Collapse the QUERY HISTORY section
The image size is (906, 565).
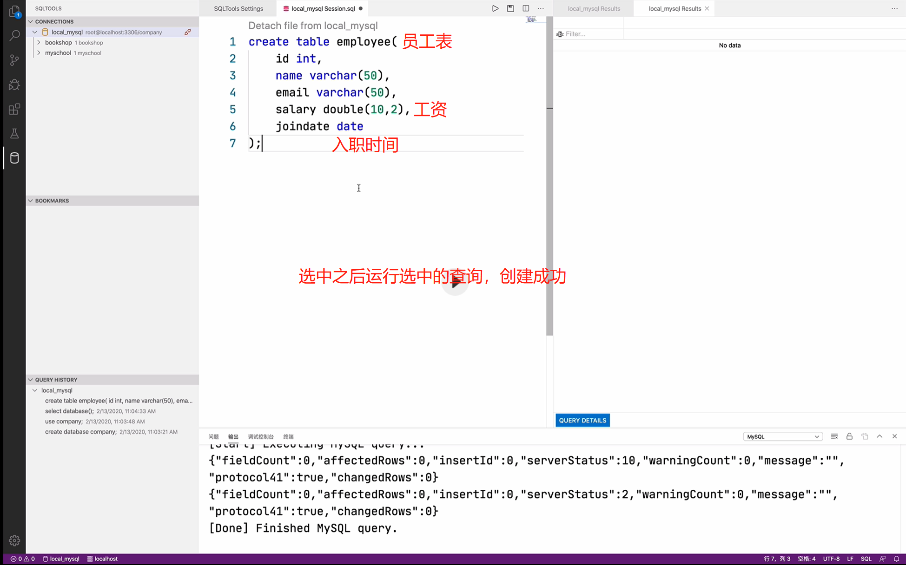31,380
